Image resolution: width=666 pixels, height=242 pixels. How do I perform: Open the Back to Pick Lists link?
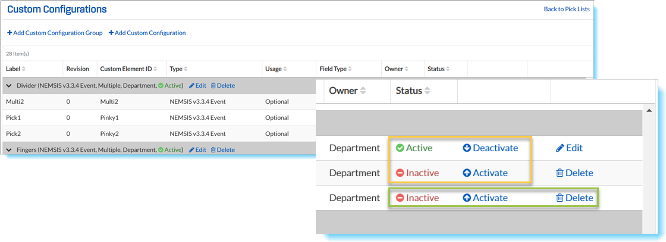coord(567,9)
